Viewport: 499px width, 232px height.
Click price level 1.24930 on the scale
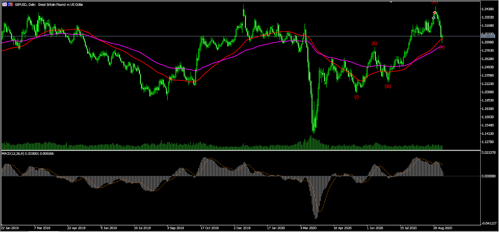click(x=487, y=67)
